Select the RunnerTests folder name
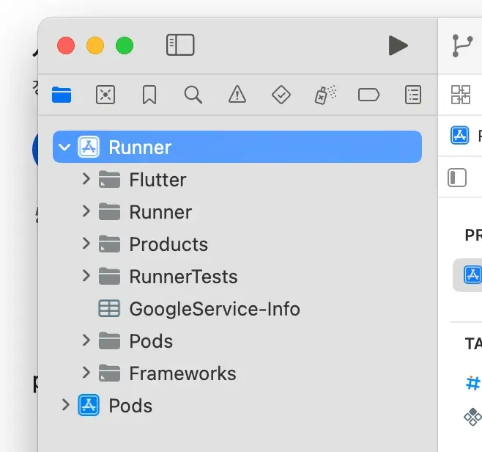The height and width of the screenshot is (452, 482). pos(184,277)
